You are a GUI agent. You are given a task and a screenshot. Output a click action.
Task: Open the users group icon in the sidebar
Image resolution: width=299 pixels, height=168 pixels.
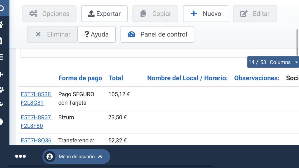2,89
